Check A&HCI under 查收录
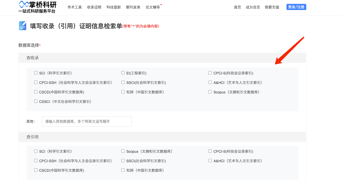This screenshot has height=182, width=343. point(210,82)
